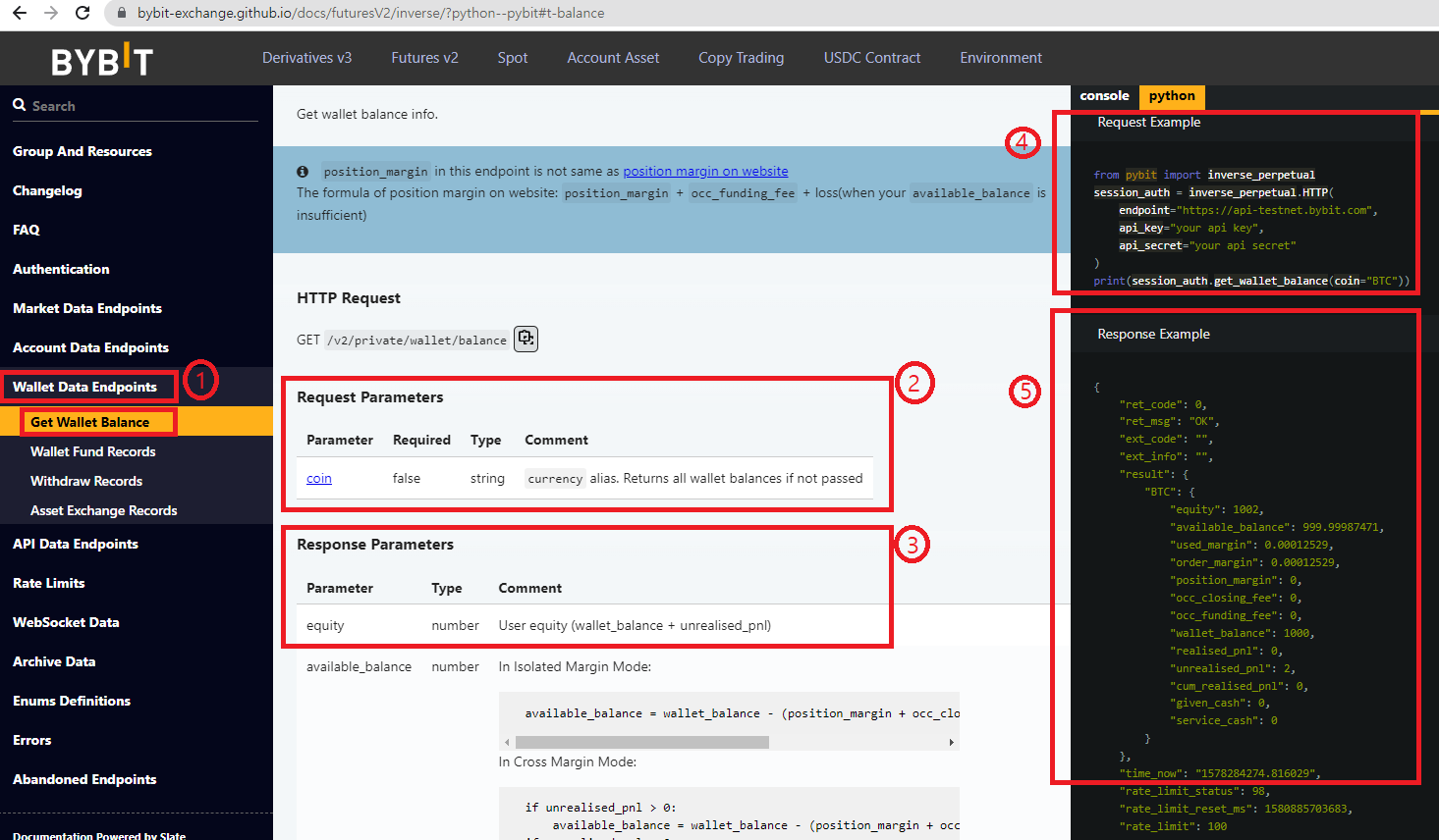Click 'Get wallet balance info.' text
This screenshot has height=840, width=1439.
pos(367,115)
